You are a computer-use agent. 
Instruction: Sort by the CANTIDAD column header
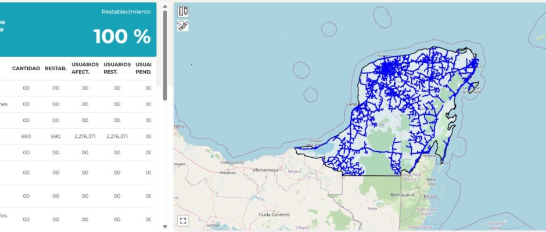pyautogui.click(x=26, y=68)
